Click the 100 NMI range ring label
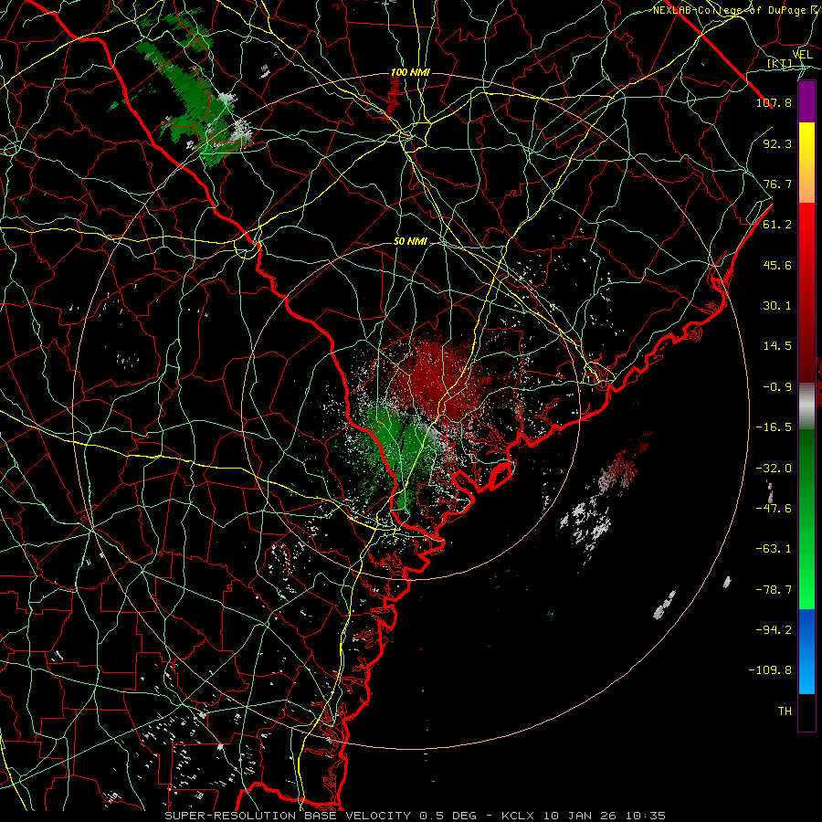 coord(410,72)
